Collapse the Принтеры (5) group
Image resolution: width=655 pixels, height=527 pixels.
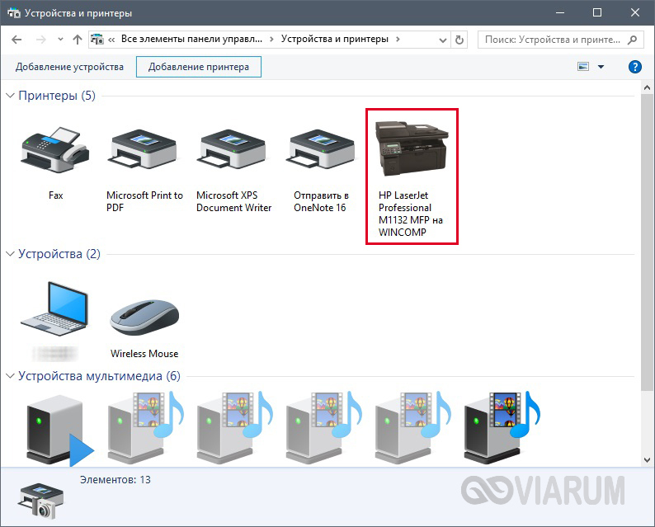click(x=11, y=96)
